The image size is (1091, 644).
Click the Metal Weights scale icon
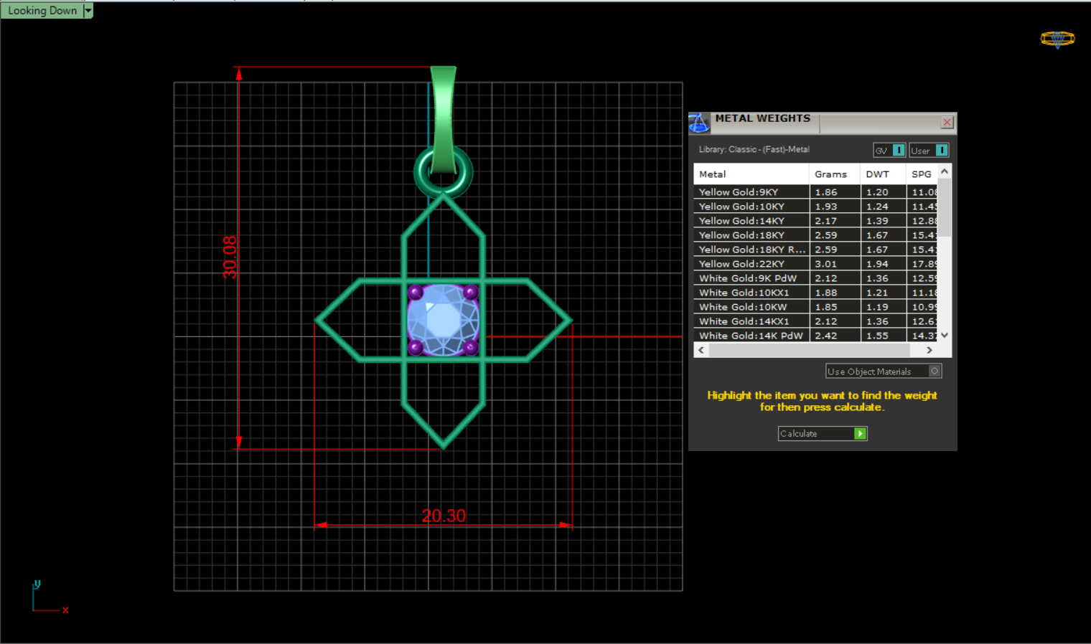coord(699,123)
